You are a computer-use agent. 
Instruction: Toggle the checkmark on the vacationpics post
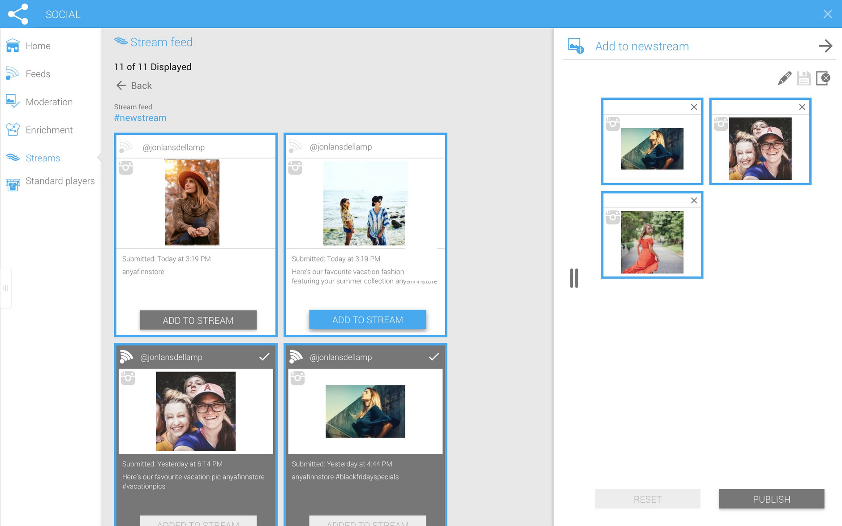pos(264,357)
